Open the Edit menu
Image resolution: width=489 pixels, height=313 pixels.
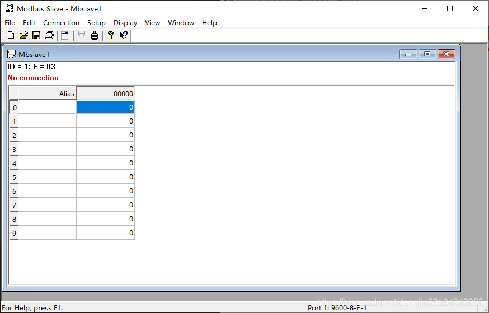(29, 23)
